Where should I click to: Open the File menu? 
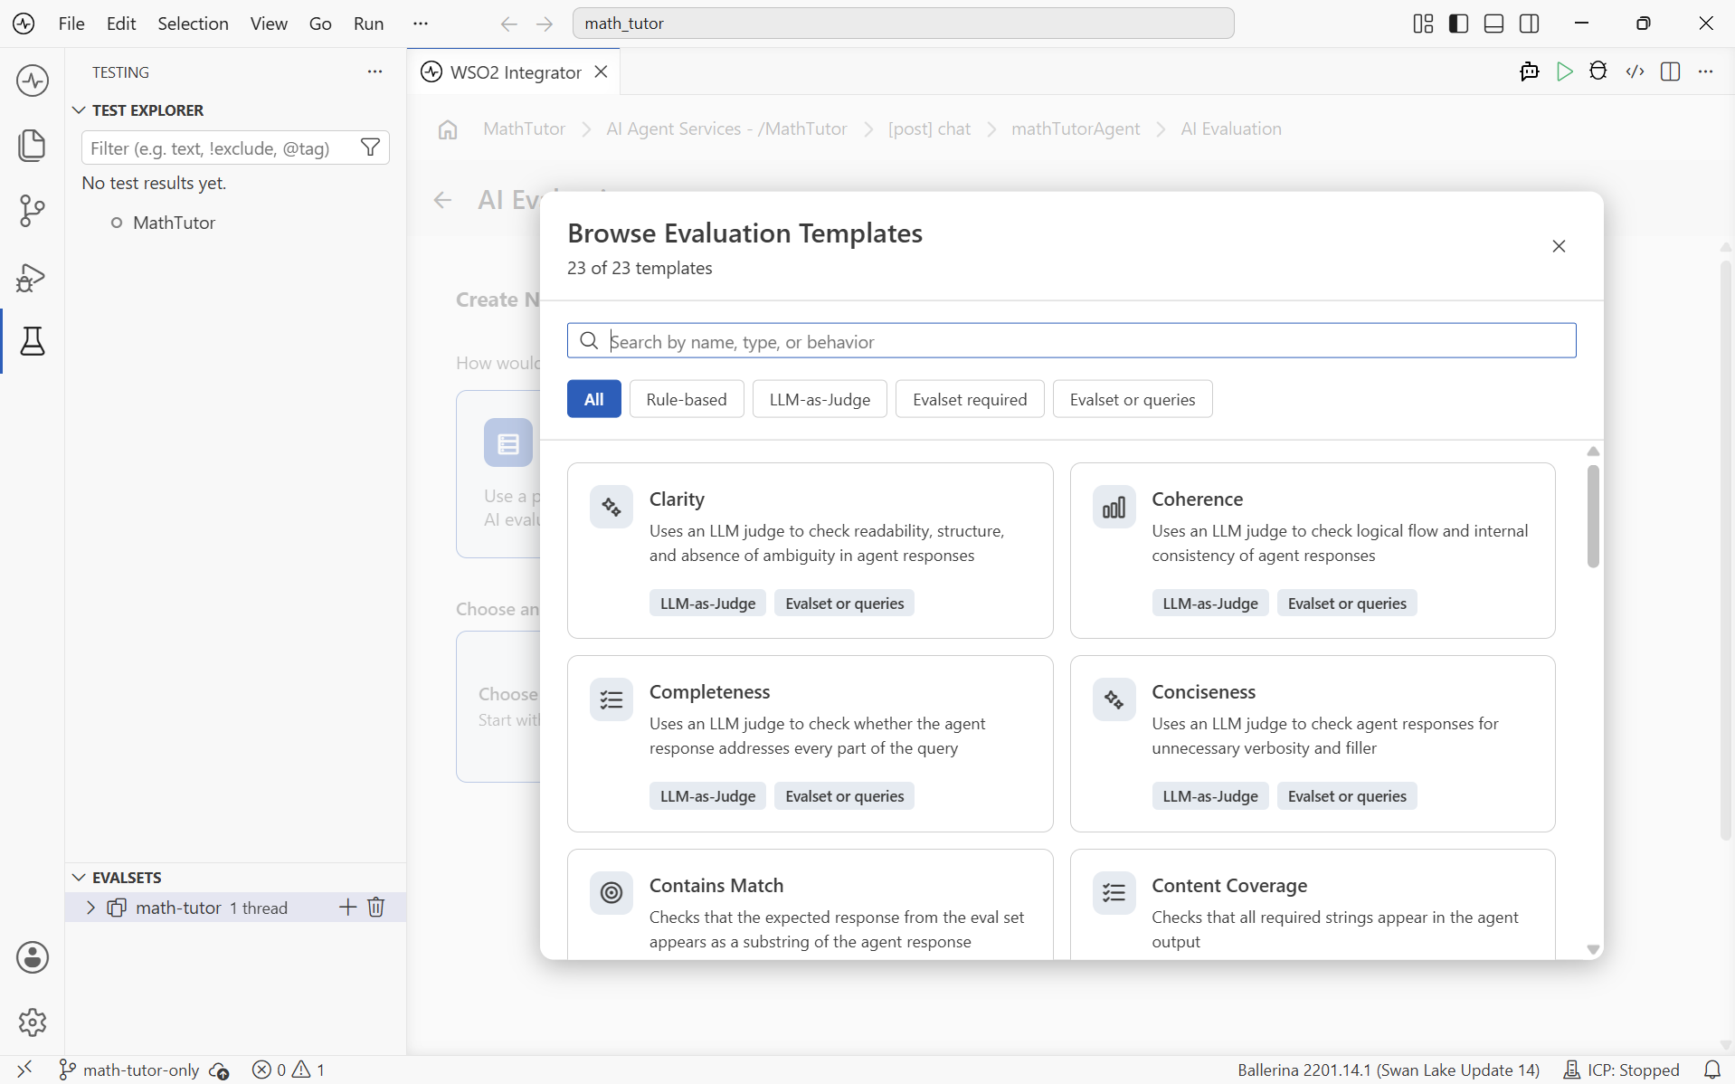[x=71, y=24]
